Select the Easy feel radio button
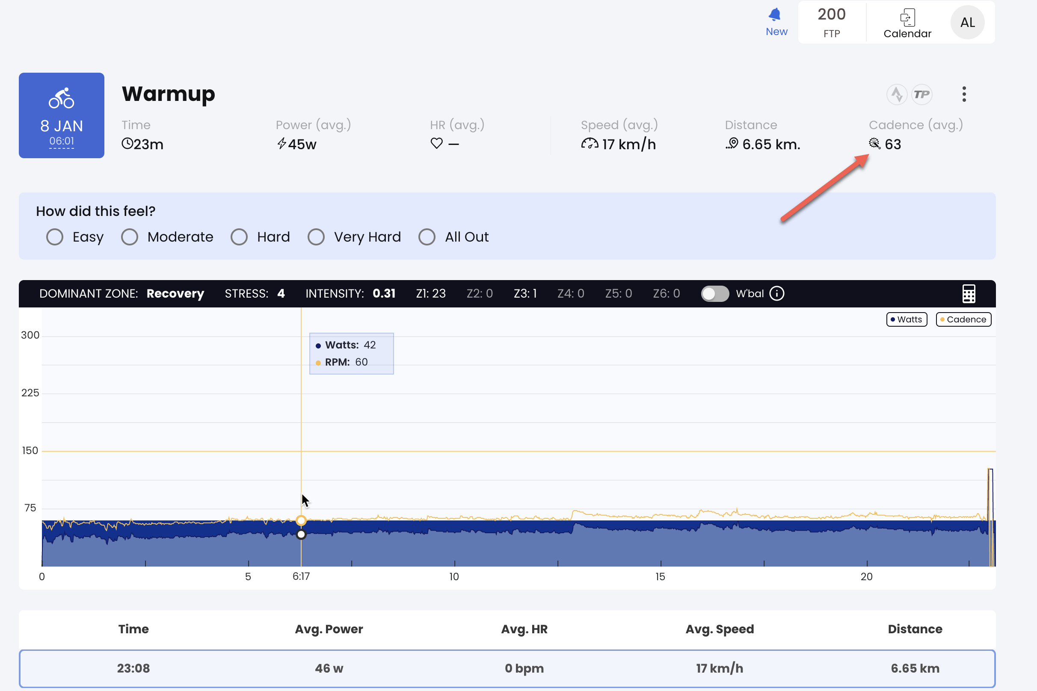This screenshot has width=1037, height=691. (x=55, y=237)
